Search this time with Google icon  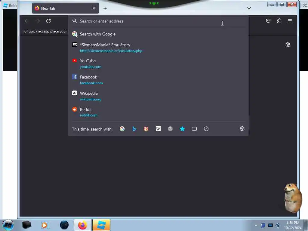(122, 129)
